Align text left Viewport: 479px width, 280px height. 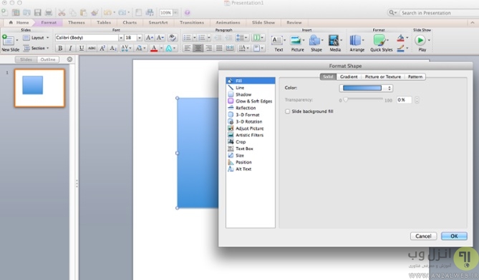[x=188, y=48]
